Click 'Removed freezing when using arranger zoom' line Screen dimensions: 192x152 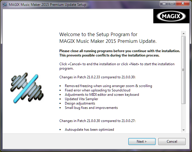click(x=109, y=86)
